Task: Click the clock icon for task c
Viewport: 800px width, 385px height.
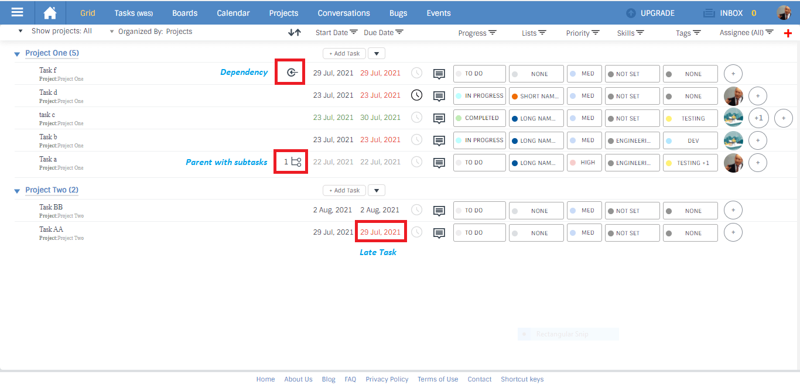Action: pyautogui.click(x=416, y=118)
